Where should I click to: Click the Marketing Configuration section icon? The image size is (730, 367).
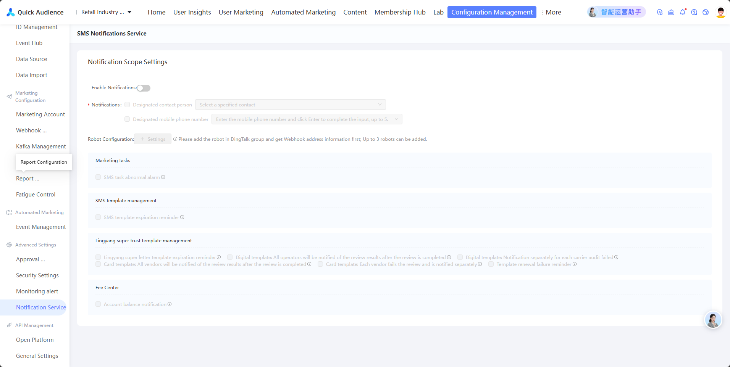[9, 97]
